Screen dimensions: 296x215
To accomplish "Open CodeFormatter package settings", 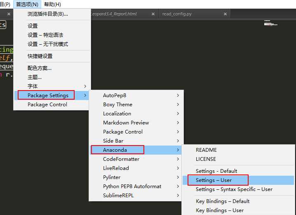I will [x=136, y=159].
